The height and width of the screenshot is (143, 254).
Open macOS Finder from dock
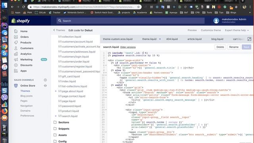[x=4, y=5]
